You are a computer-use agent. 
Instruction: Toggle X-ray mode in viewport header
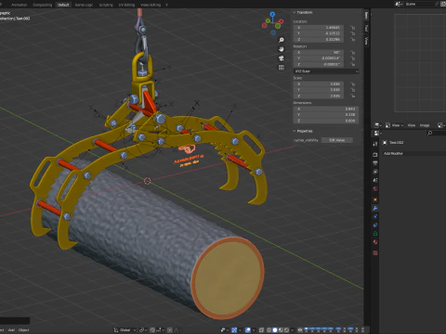261,330
